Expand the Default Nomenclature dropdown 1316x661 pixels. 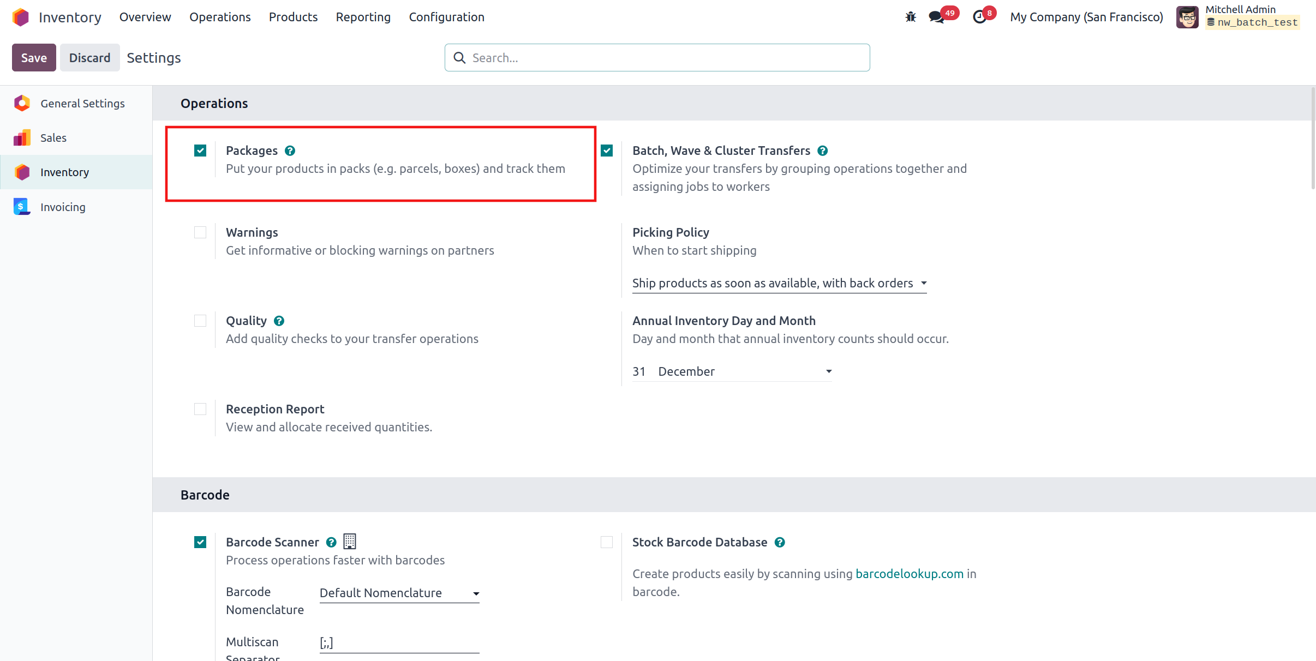(x=399, y=593)
